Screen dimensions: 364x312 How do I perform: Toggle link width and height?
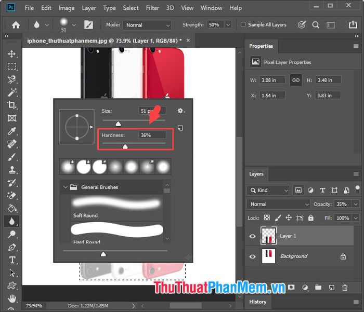point(296,80)
